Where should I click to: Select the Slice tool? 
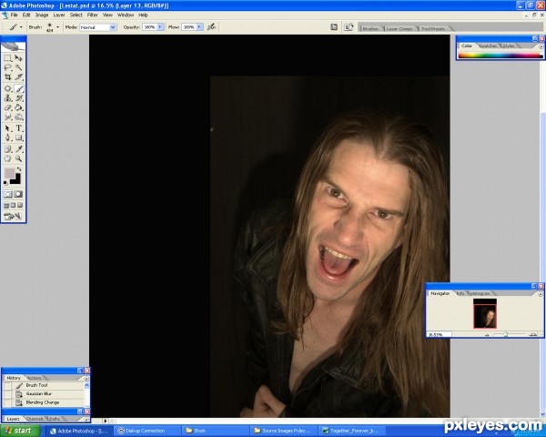click(18, 76)
